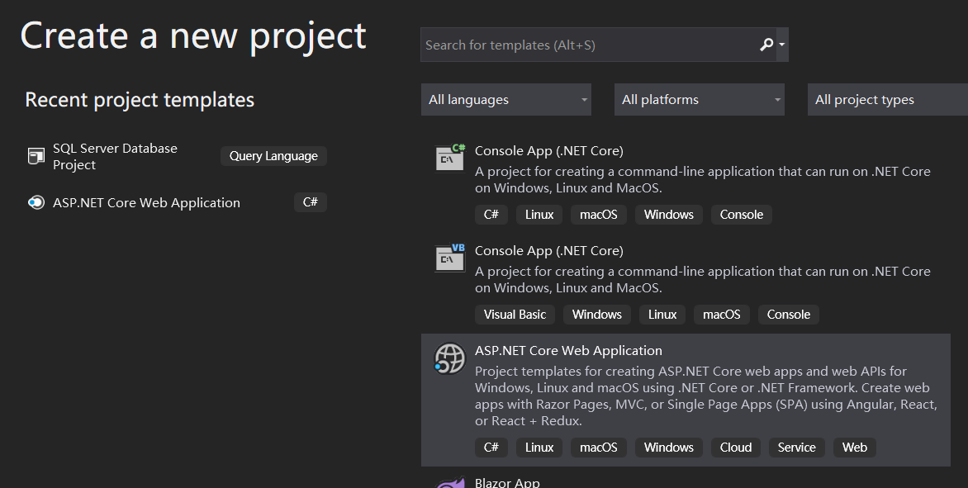Click the recent ASP.NET Core Web Application icon
The width and height of the screenshot is (968, 488).
[x=36, y=202]
